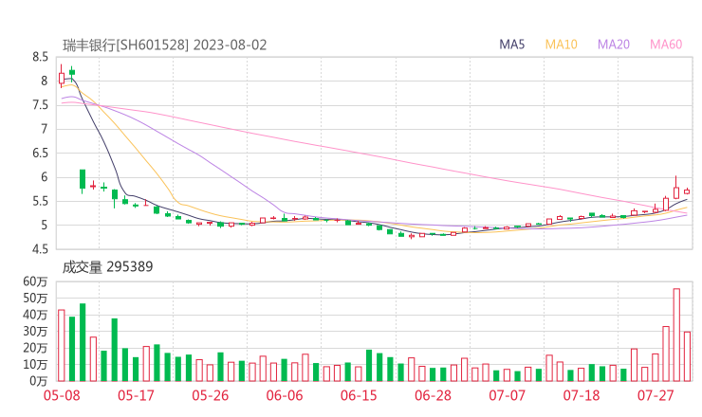The height and width of the screenshot is (417, 702).
Task: Click the MA5 legend label
Action: [x=511, y=45]
